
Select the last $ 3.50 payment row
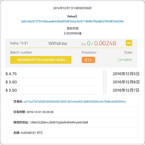(51, 90)
